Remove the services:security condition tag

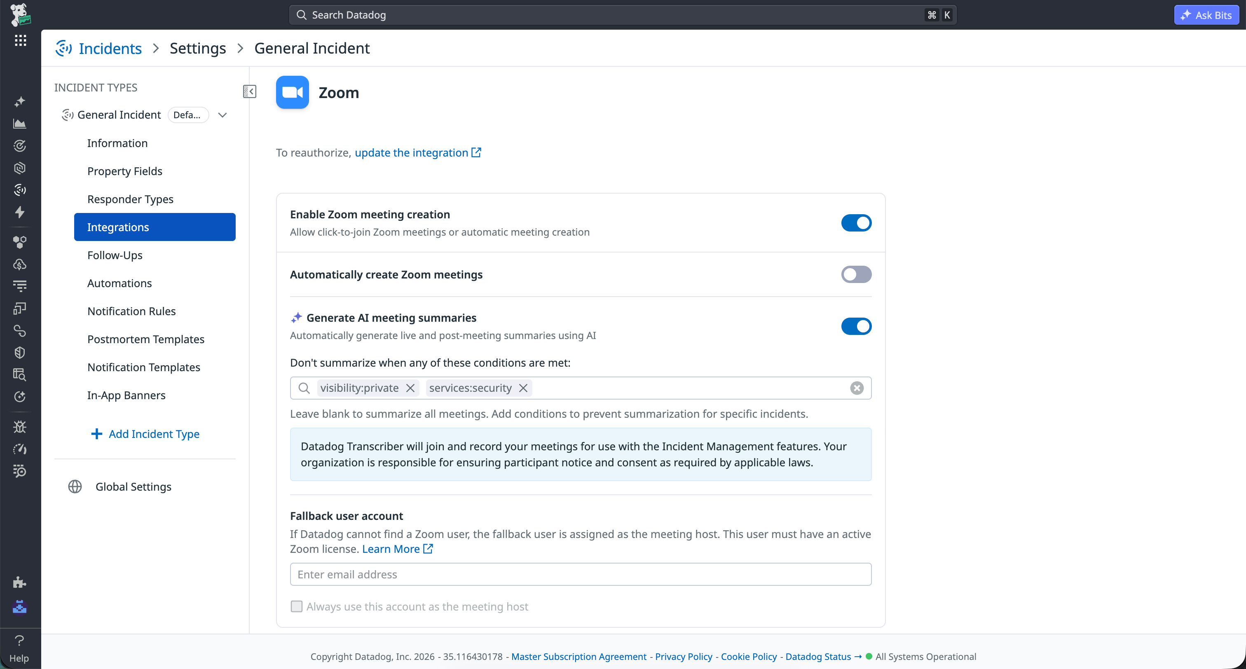pyautogui.click(x=523, y=388)
